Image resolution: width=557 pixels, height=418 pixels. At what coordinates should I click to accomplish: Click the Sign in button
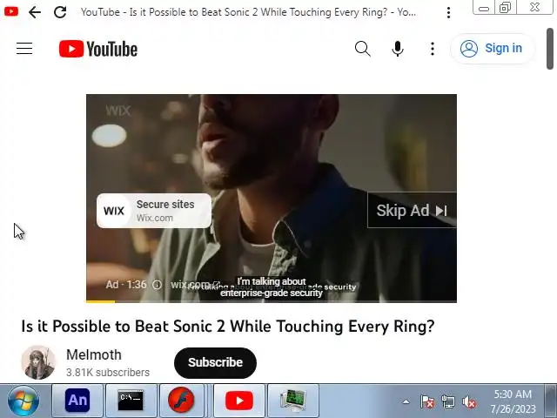pos(492,49)
